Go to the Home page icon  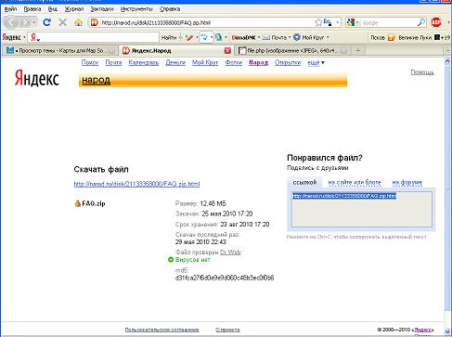pos(78,22)
